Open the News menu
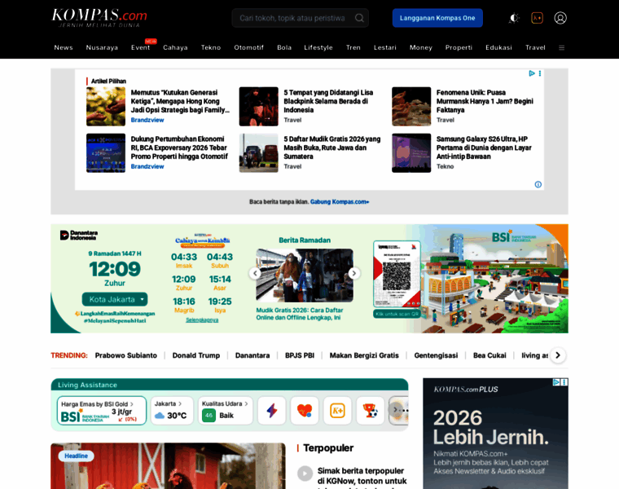The image size is (619, 489). click(x=64, y=47)
